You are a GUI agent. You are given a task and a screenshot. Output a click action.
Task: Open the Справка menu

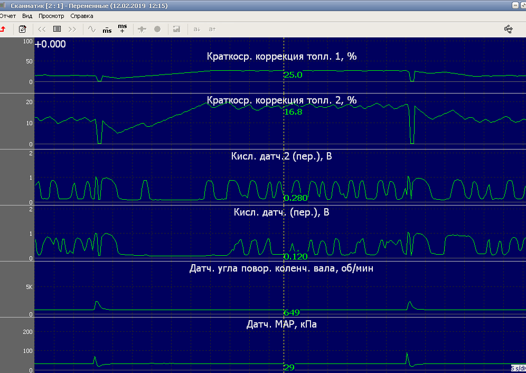click(x=82, y=16)
